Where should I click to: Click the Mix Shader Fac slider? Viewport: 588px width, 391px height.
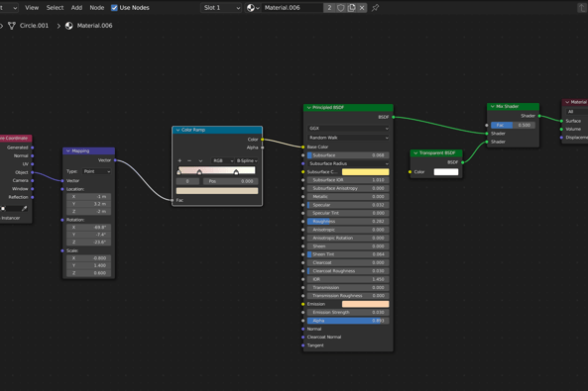click(x=513, y=125)
